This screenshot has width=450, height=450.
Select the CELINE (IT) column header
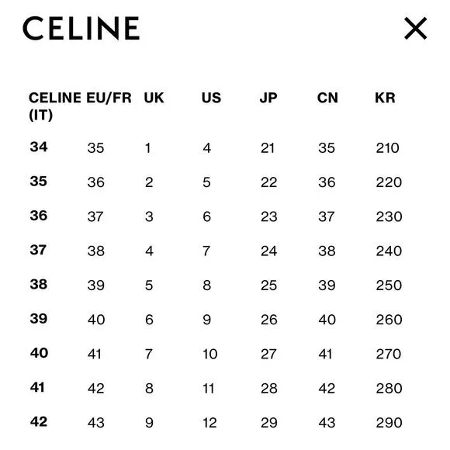(55, 106)
